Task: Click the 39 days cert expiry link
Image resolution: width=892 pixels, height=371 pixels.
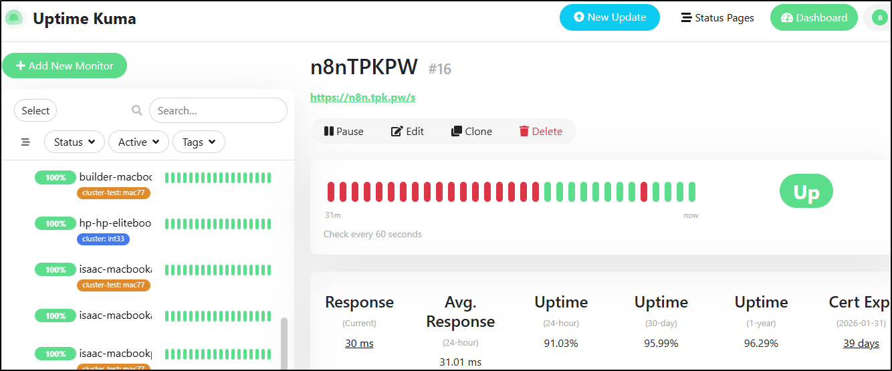Action: click(860, 344)
